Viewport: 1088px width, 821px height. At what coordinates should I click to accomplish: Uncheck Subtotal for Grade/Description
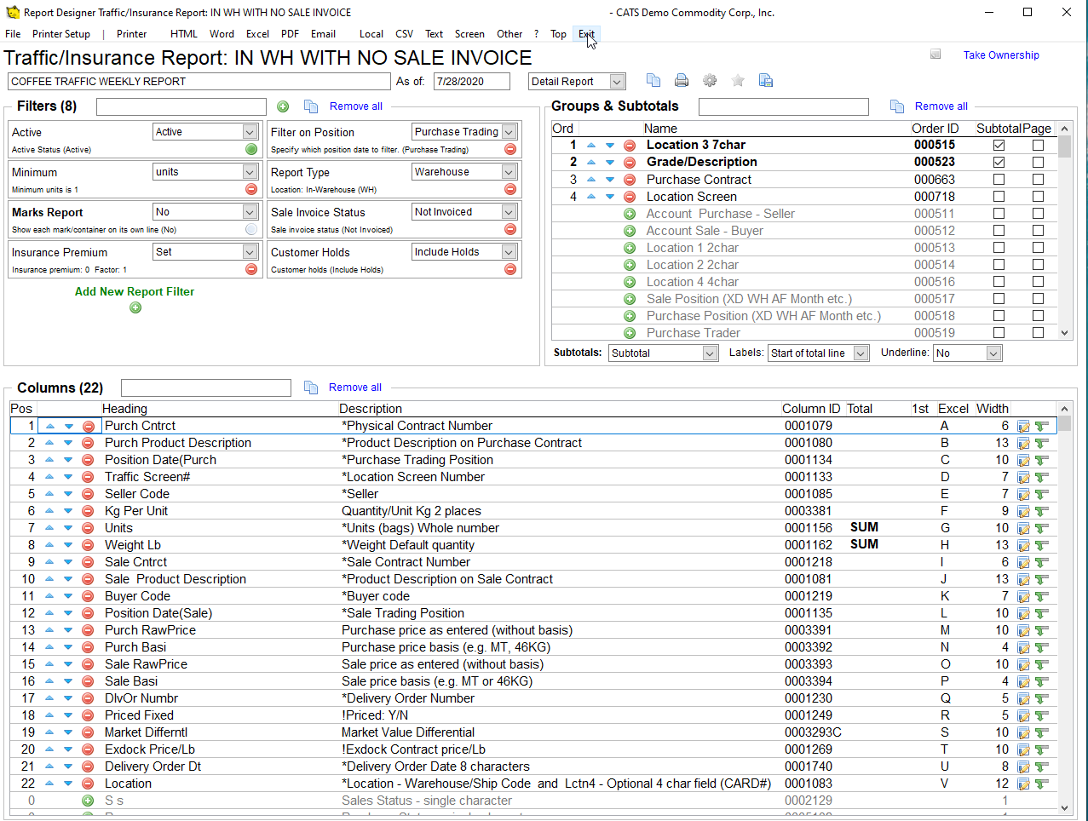click(x=999, y=163)
